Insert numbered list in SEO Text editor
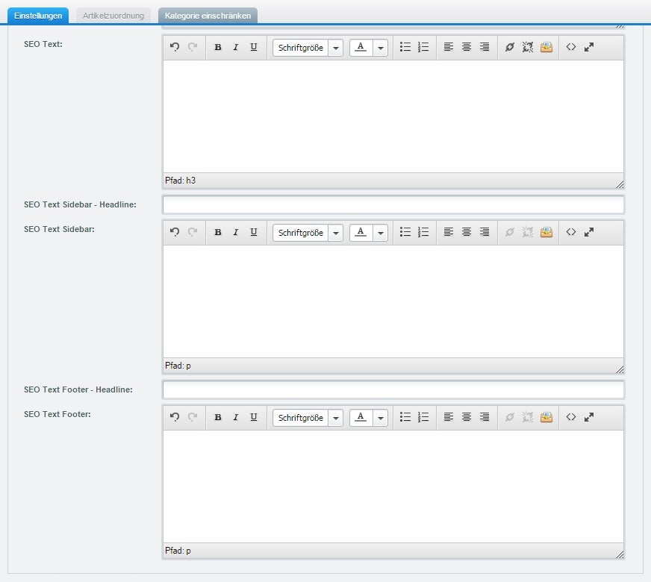The height and width of the screenshot is (582, 651). coord(423,47)
